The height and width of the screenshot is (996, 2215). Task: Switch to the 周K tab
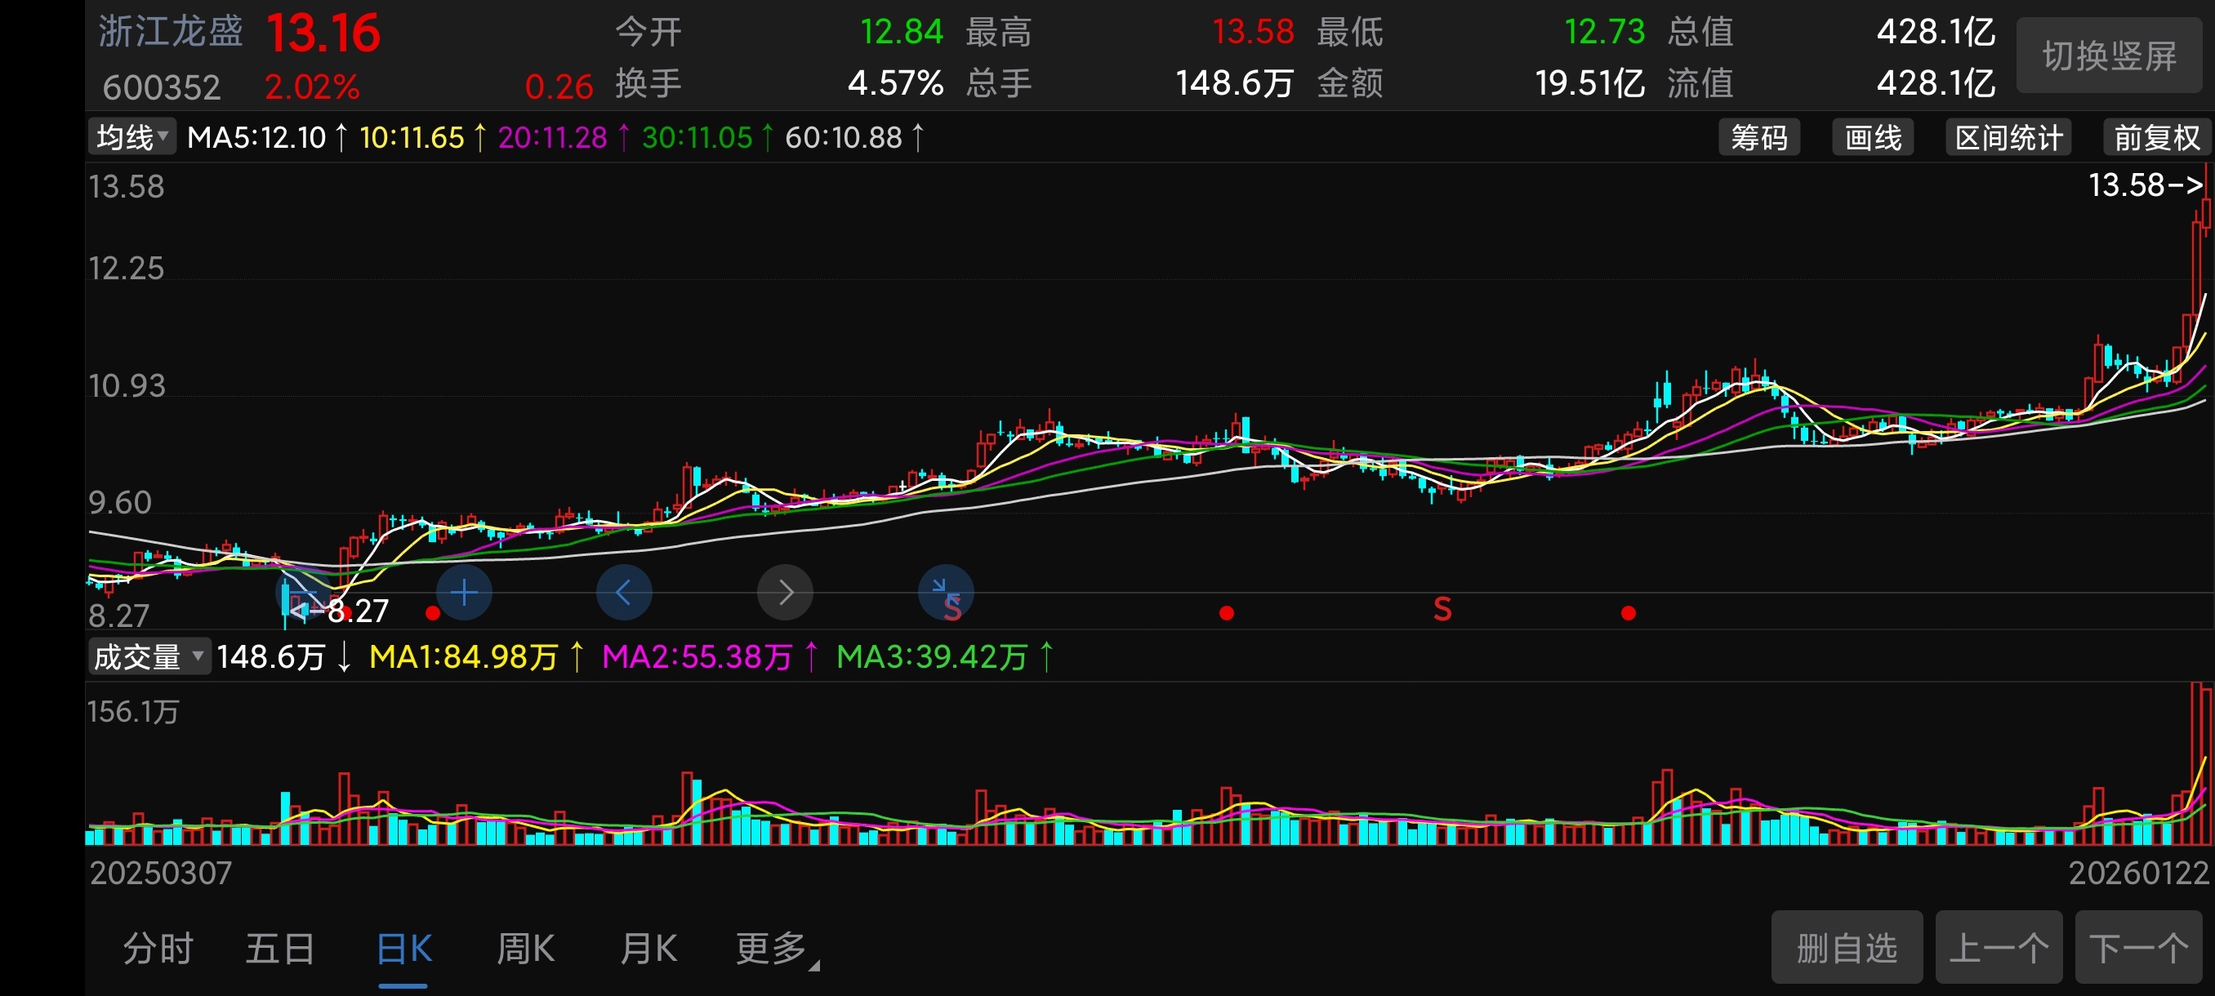coord(524,949)
